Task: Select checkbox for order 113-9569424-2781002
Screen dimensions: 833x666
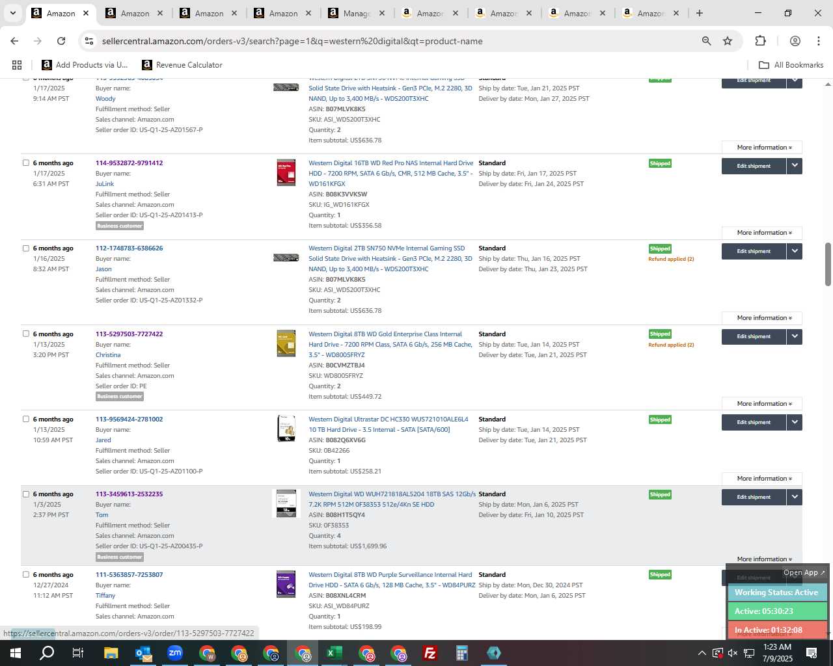Action: click(26, 420)
